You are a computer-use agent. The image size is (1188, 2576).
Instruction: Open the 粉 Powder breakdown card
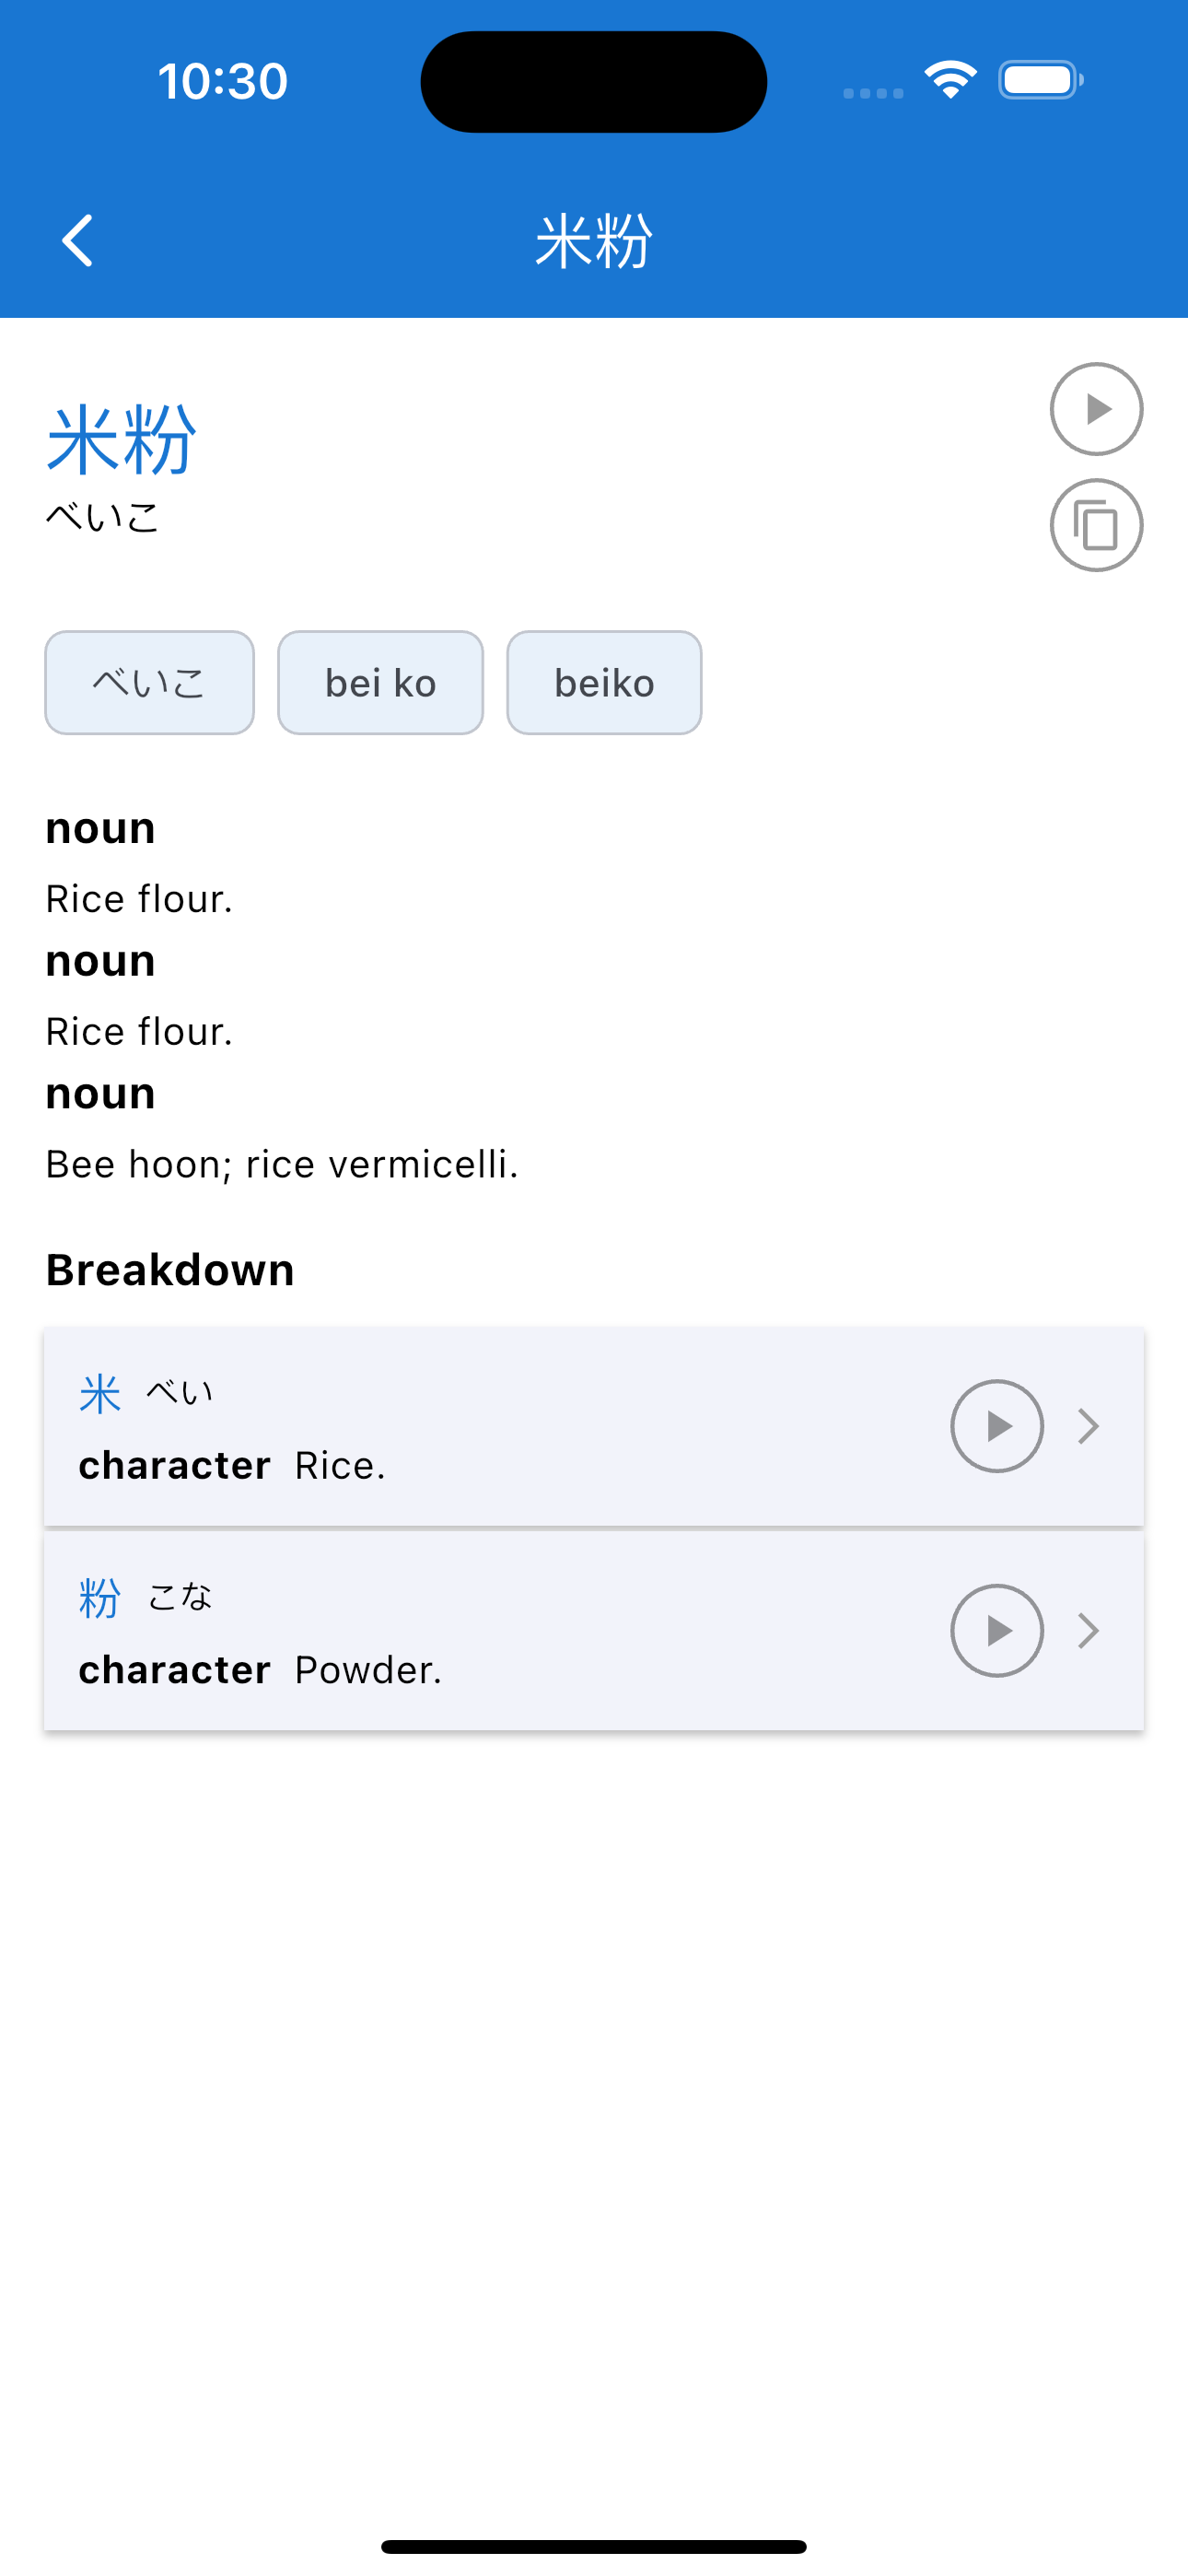click(x=594, y=1631)
